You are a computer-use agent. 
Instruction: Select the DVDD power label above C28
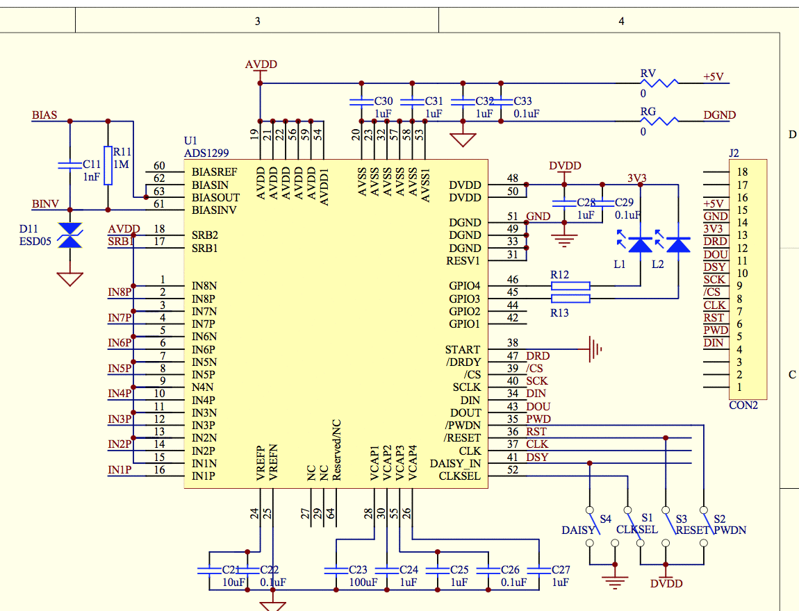[565, 165]
